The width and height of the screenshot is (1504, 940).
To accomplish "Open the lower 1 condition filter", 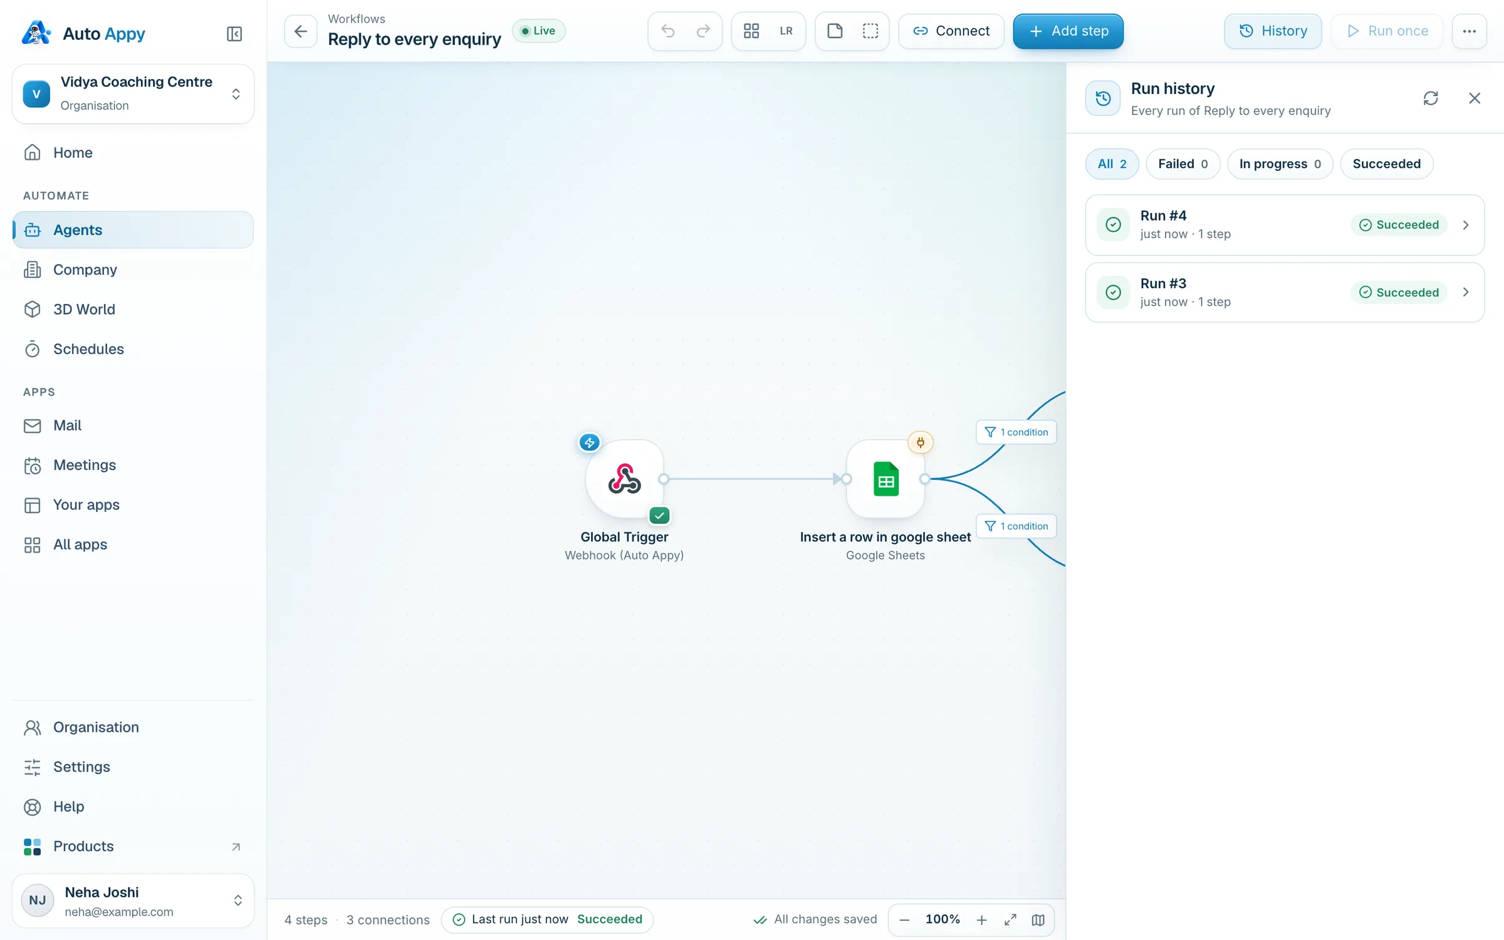I will [1016, 526].
